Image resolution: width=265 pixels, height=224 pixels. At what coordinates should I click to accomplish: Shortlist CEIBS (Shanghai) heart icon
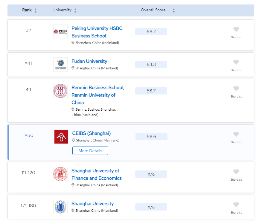coord(236,135)
